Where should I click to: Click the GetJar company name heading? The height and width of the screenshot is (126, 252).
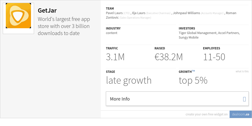[48, 10]
